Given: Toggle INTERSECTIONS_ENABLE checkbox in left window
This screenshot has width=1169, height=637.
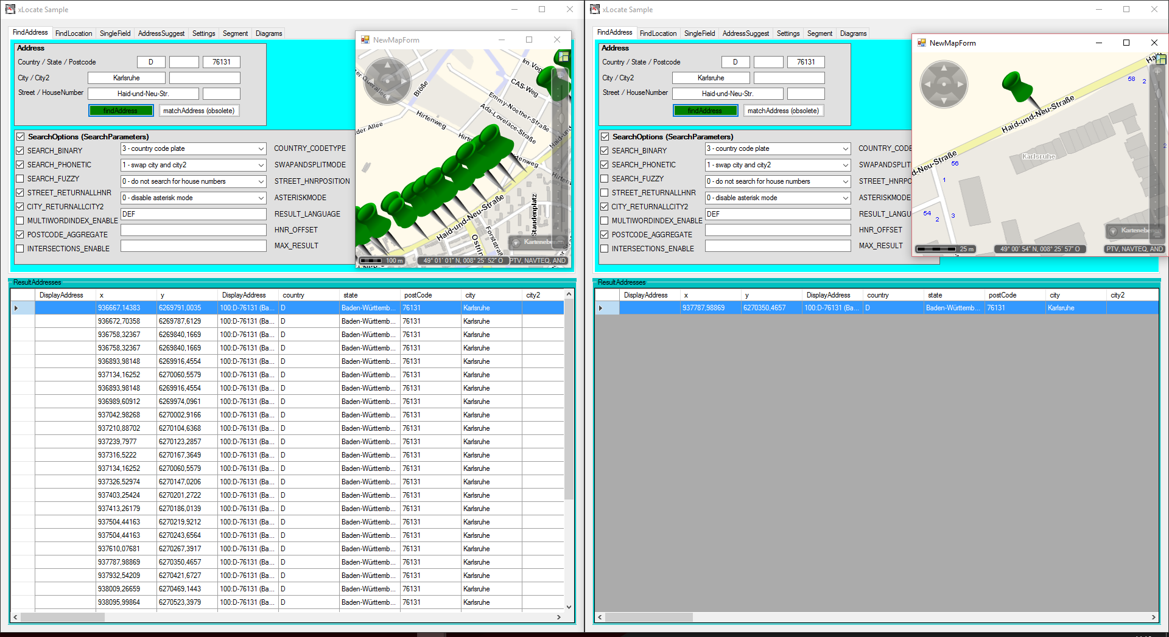Looking at the screenshot, I should tap(20, 249).
